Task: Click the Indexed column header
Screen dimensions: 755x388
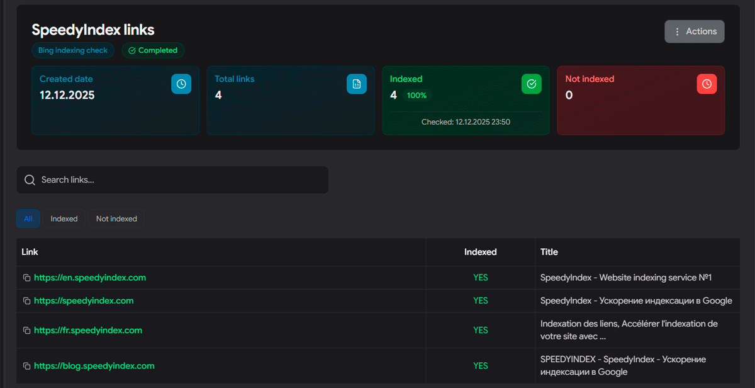Action: 481,252
